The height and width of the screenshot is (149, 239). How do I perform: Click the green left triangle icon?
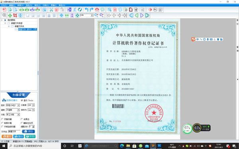[136, 15]
